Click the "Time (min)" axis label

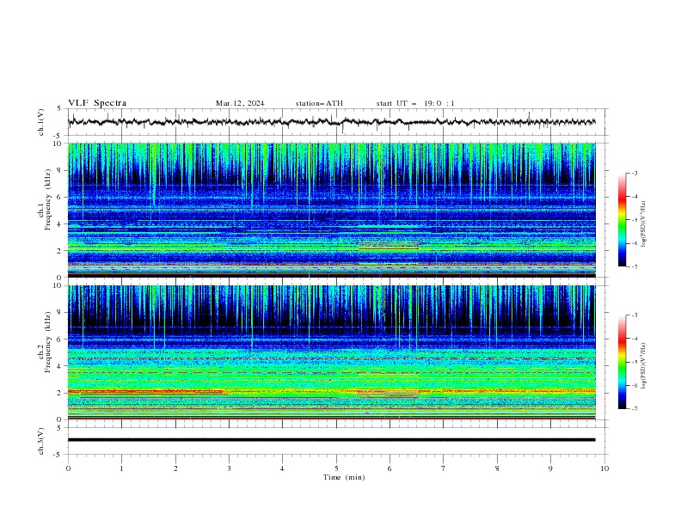[344, 477]
